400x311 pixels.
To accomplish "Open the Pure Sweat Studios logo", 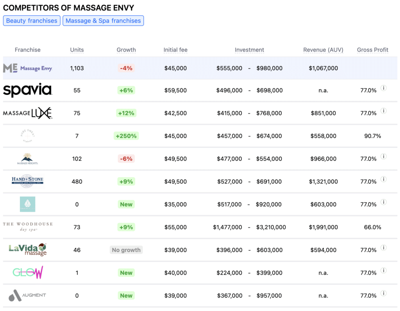I will coord(28,136).
